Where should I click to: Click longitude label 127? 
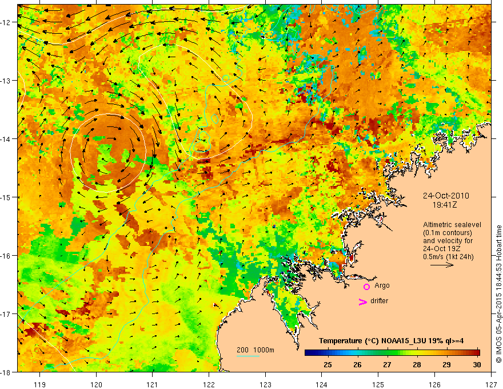click(491, 384)
